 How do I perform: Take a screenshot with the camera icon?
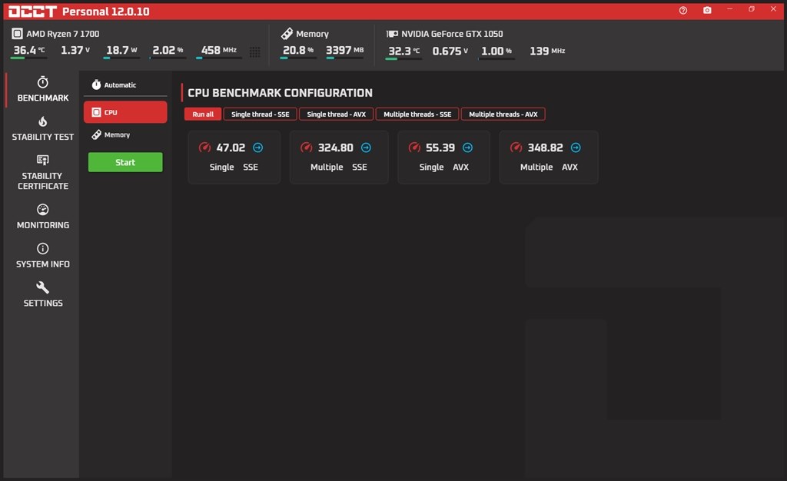click(x=707, y=10)
